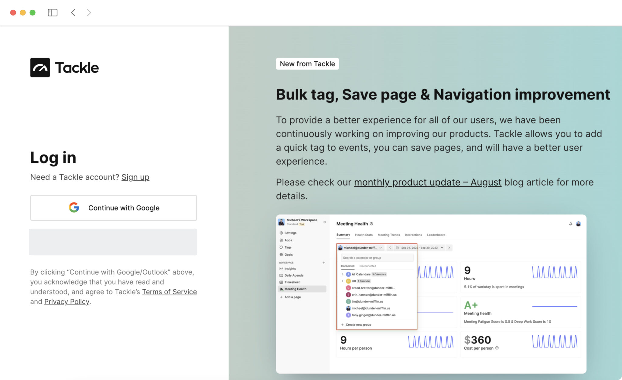
Task: Click the gray placeholder button below Google
Action: pyautogui.click(x=113, y=242)
